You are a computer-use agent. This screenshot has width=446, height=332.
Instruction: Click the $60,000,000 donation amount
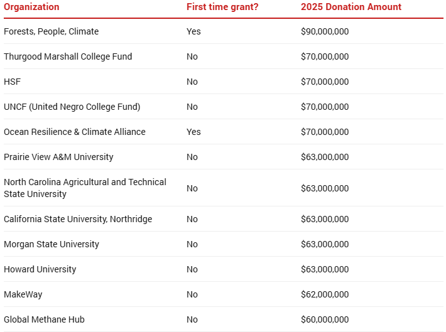324,319
